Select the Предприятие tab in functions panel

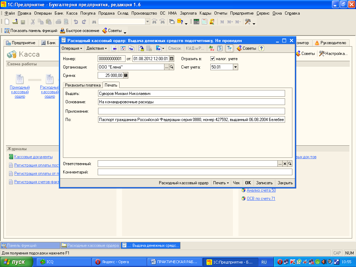(x=21, y=43)
